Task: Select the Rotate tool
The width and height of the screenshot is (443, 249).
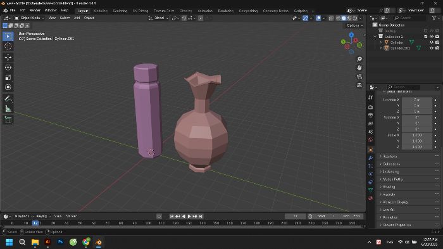Action: tap(8, 67)
